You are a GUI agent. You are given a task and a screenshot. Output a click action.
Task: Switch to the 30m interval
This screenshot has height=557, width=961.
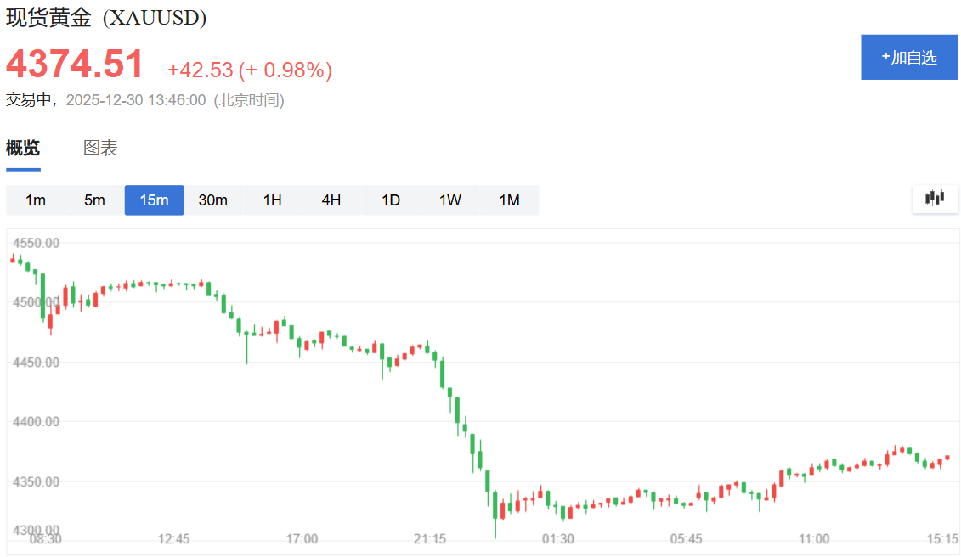point(213,200)
